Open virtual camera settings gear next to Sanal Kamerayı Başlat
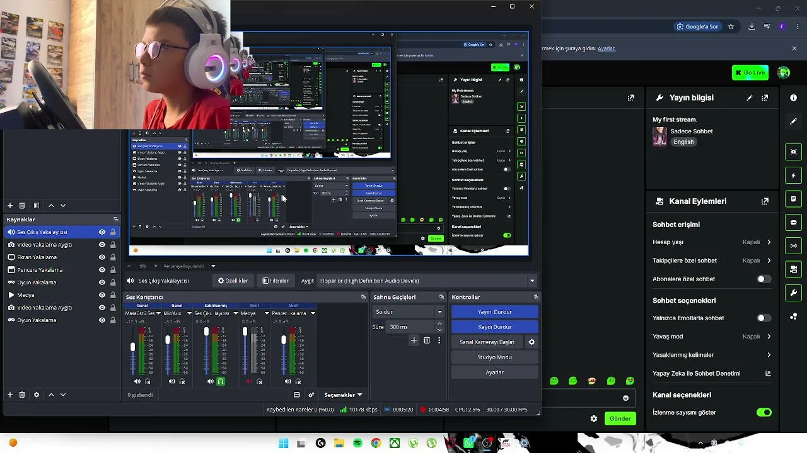807x453 pixels. (x=531, y=342)
